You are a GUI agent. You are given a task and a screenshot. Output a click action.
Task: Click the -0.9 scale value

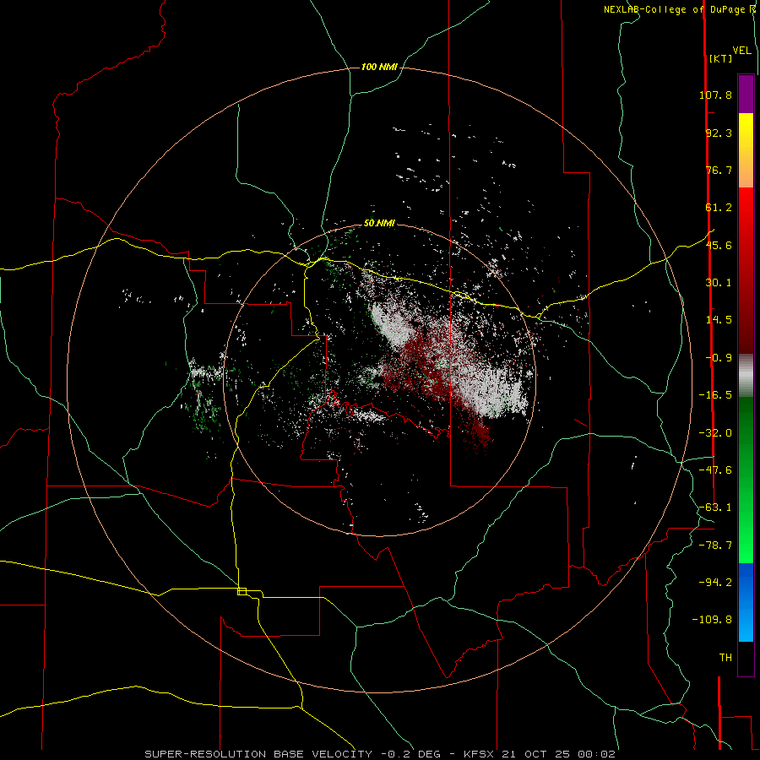pos(719,358)
